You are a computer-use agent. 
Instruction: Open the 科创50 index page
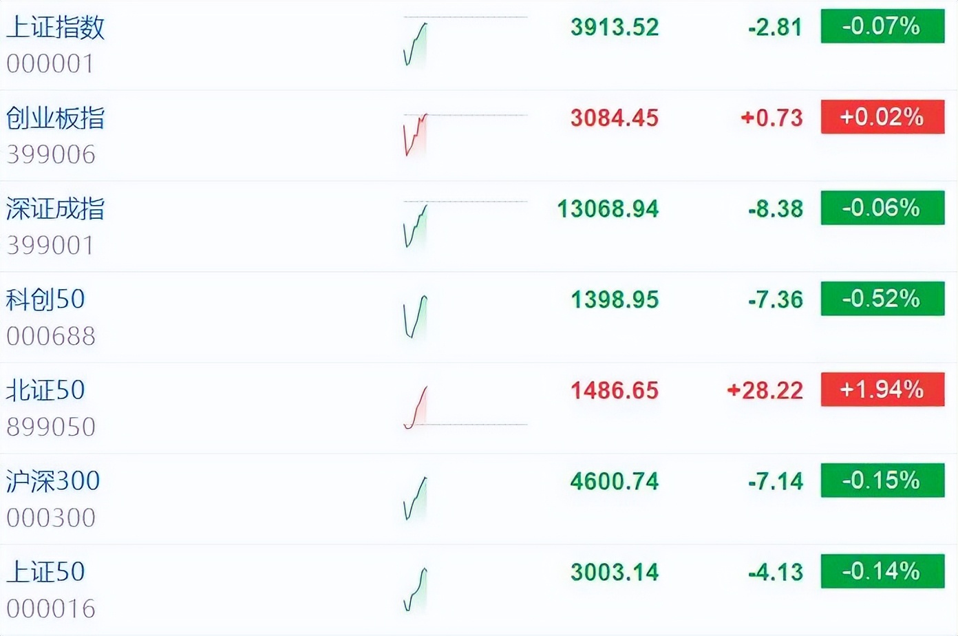coord(45,299)
